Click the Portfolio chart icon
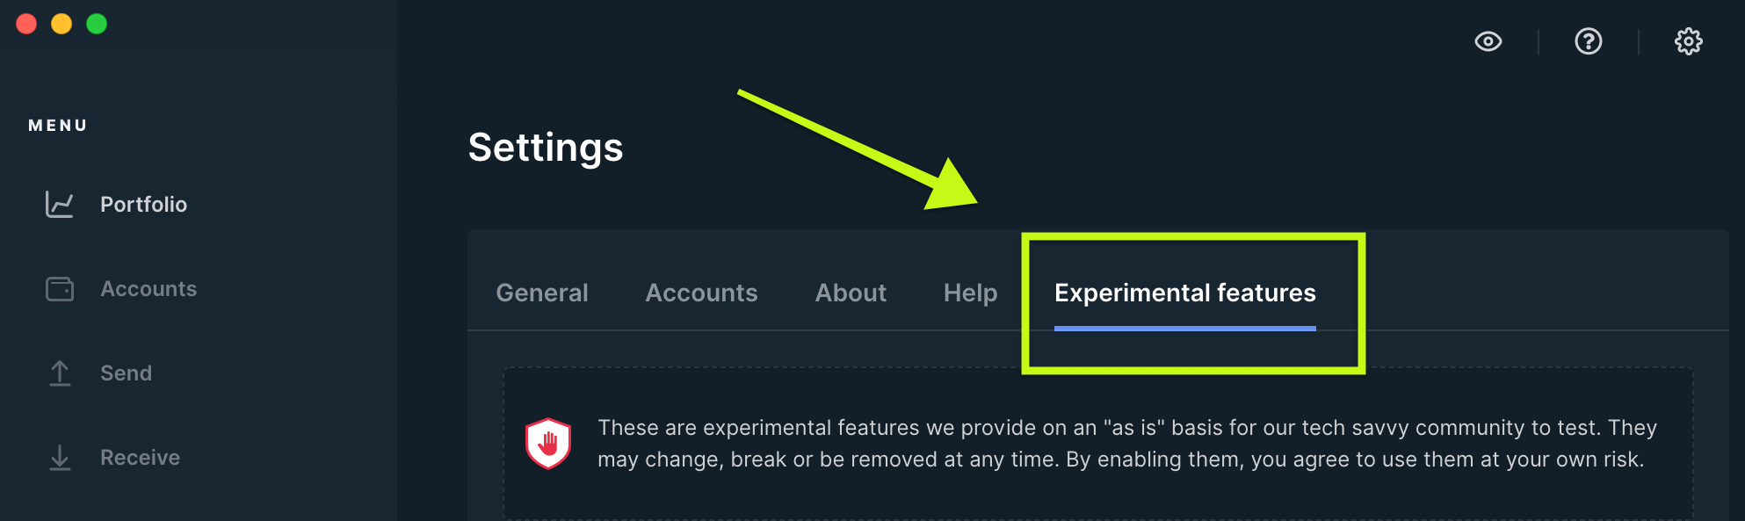The image size is (1745, 521). tap(60, 205)
